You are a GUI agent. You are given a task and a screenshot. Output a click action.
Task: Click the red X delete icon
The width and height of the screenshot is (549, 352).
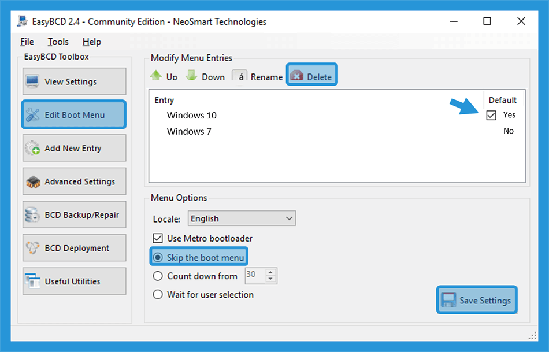[x=296, y=76]
